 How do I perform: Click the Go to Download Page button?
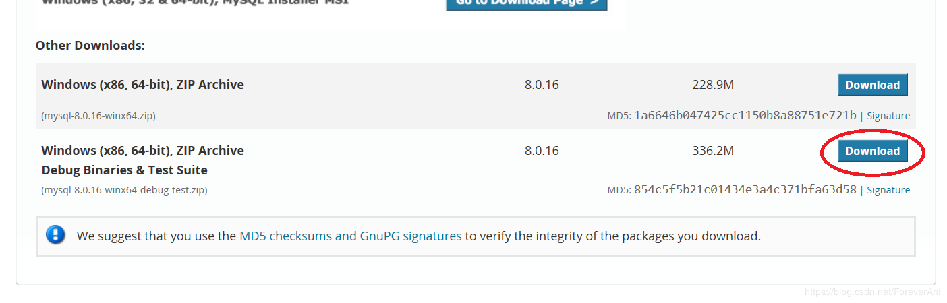pyautogui.click(x=526, y=3)
